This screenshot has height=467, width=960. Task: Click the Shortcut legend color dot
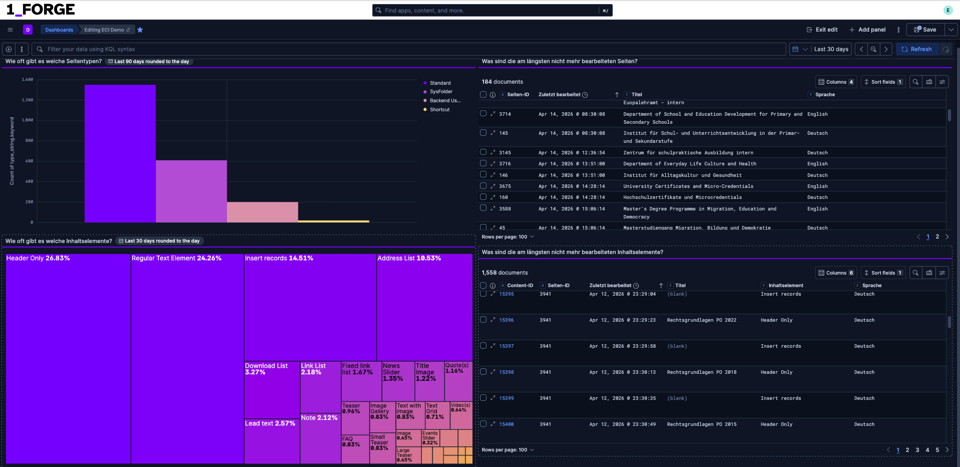pos(425,110)
